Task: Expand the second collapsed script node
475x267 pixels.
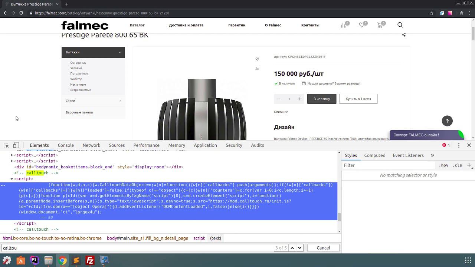Action: point(12,161)
